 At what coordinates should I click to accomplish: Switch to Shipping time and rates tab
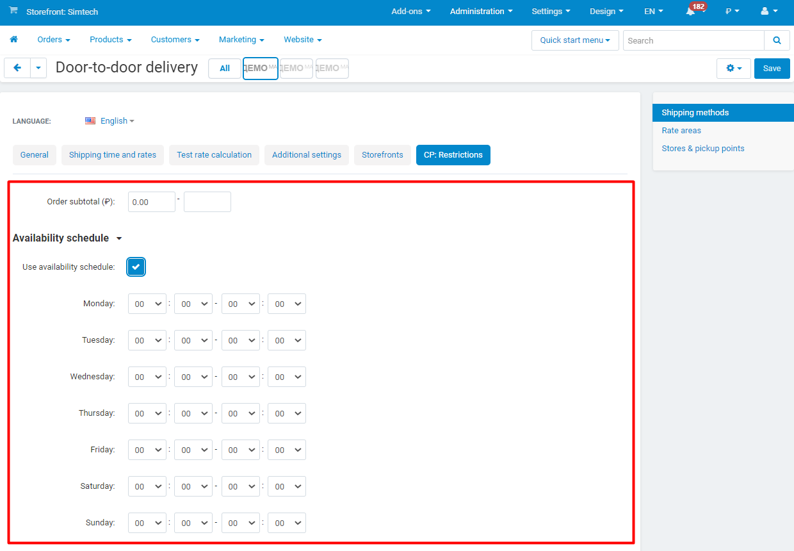(113, 155)
